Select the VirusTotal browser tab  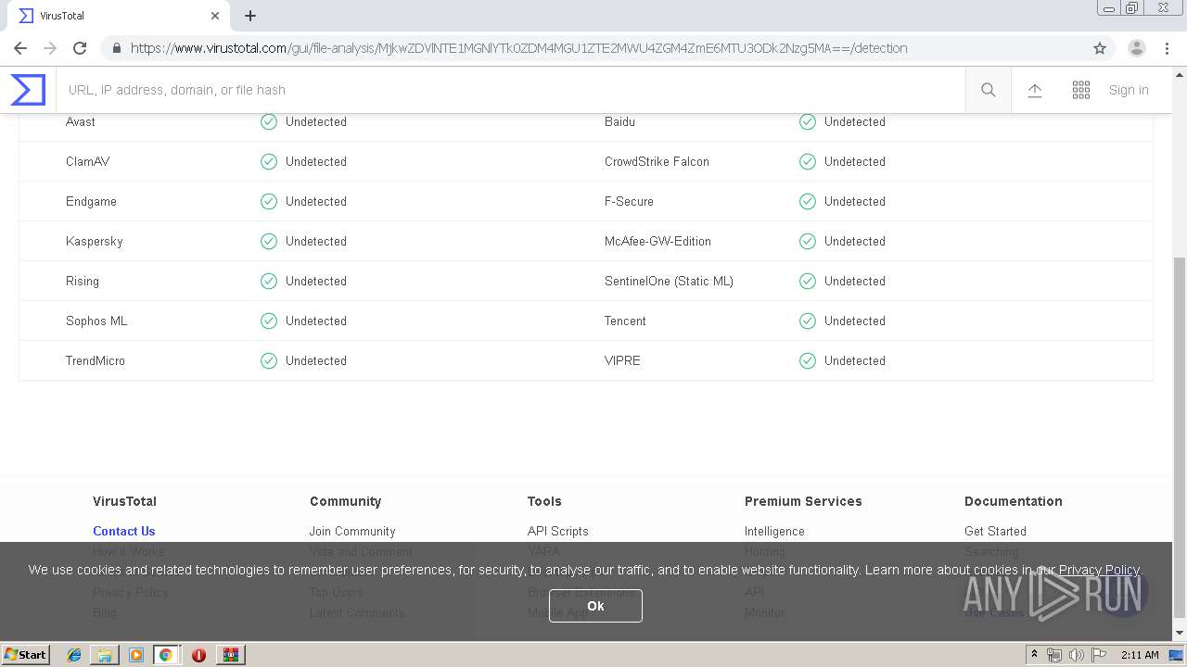point(121,16)
